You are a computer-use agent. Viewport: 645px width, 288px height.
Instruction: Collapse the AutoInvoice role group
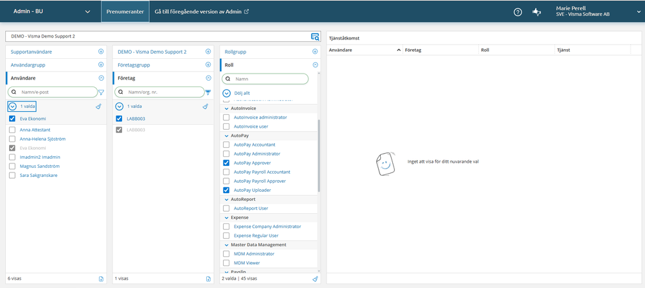click(x=226, y=108)
